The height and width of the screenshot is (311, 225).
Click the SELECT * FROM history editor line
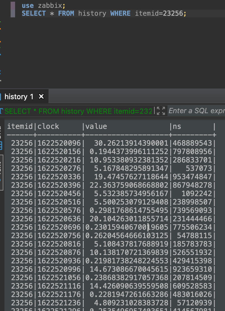point(104,13)
